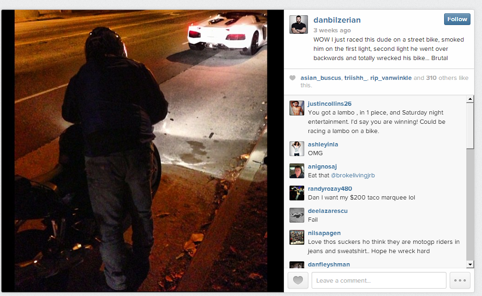Viewport: 482px width, 296px height.
Task: Follow danbilzerian with the Follow button
Action: coord(457,19)
